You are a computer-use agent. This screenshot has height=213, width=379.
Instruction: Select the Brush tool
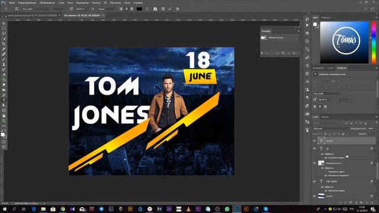tap(4, 59)
